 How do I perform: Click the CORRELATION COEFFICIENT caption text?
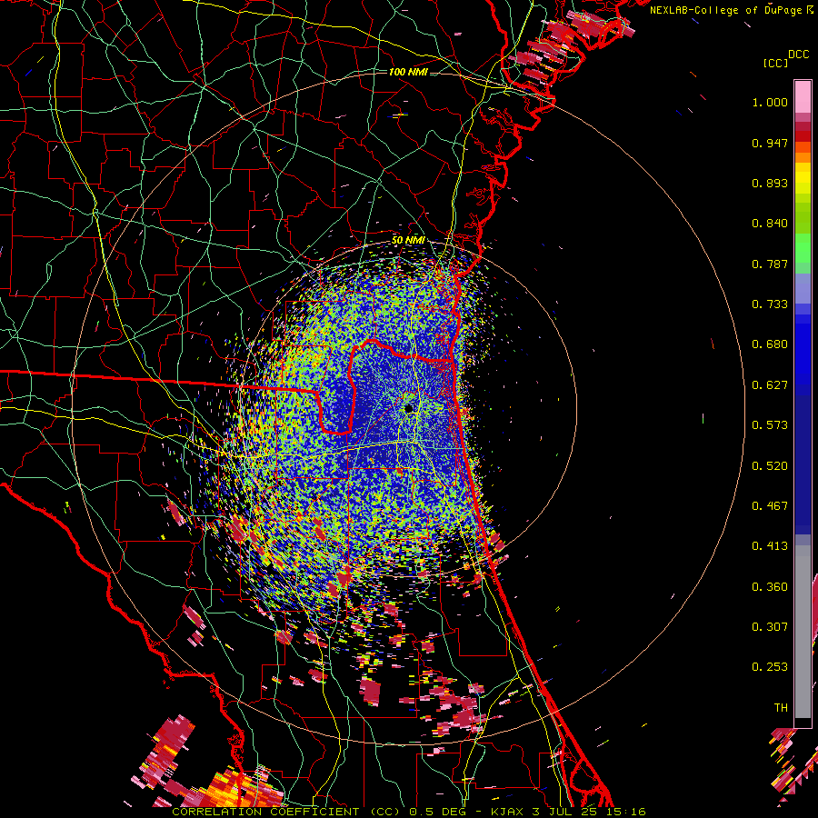265,812
